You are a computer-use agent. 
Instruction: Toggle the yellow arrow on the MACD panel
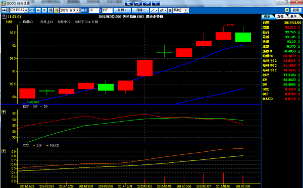(4, 151)
